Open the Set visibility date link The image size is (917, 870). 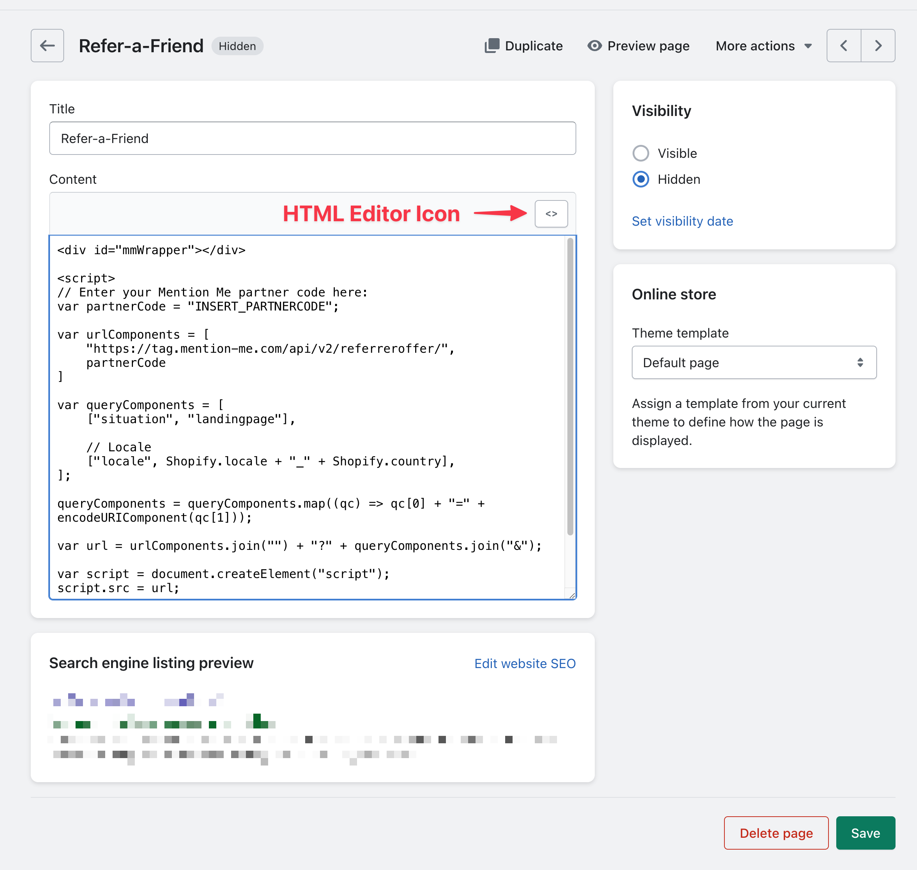coord(683,221)
